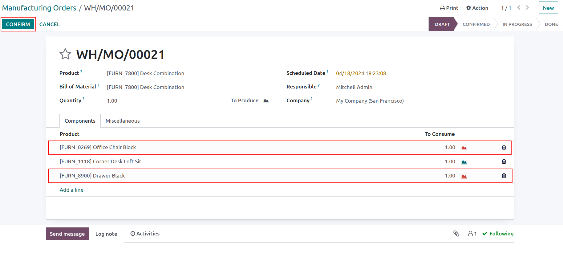563x253 pixels.
Task: Schedule Activities from the chatter
Action: [145, 234]
